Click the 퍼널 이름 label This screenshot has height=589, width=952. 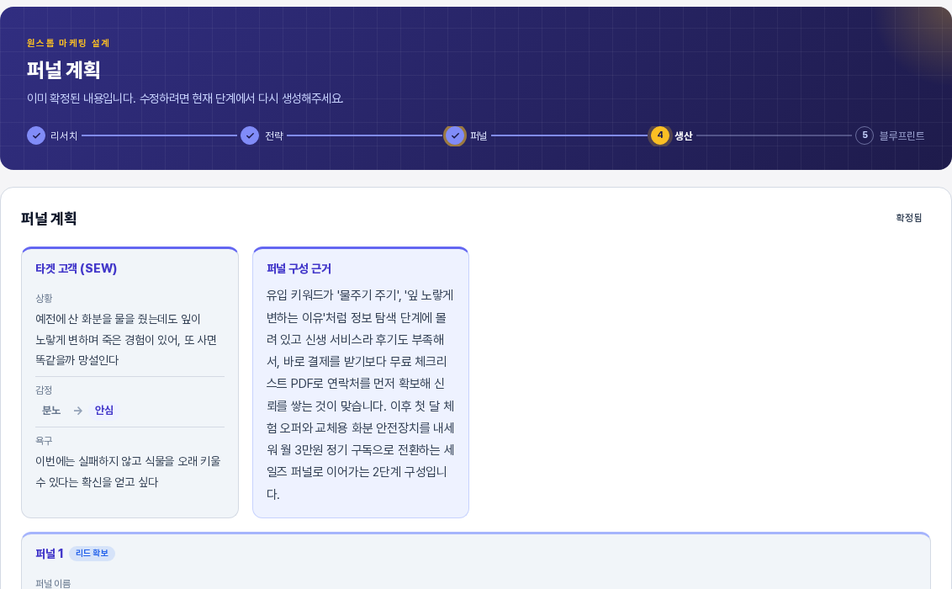53,584
